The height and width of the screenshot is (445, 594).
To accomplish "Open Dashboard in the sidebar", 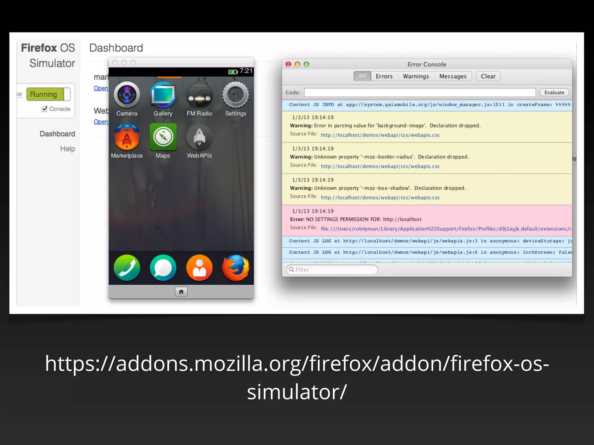I will point(57,134).
